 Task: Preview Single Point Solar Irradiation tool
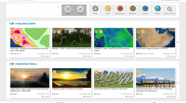(x=45, y=96)
